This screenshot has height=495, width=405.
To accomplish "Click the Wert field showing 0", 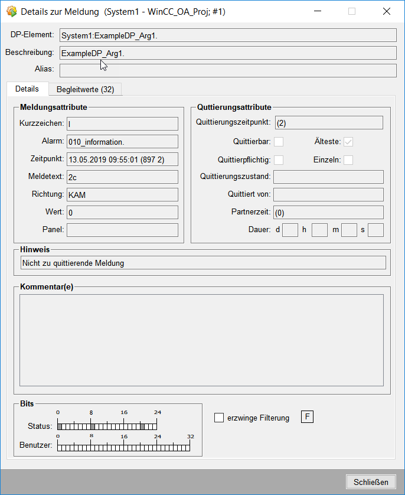I will pyautogui.click(x=122, y=212).
